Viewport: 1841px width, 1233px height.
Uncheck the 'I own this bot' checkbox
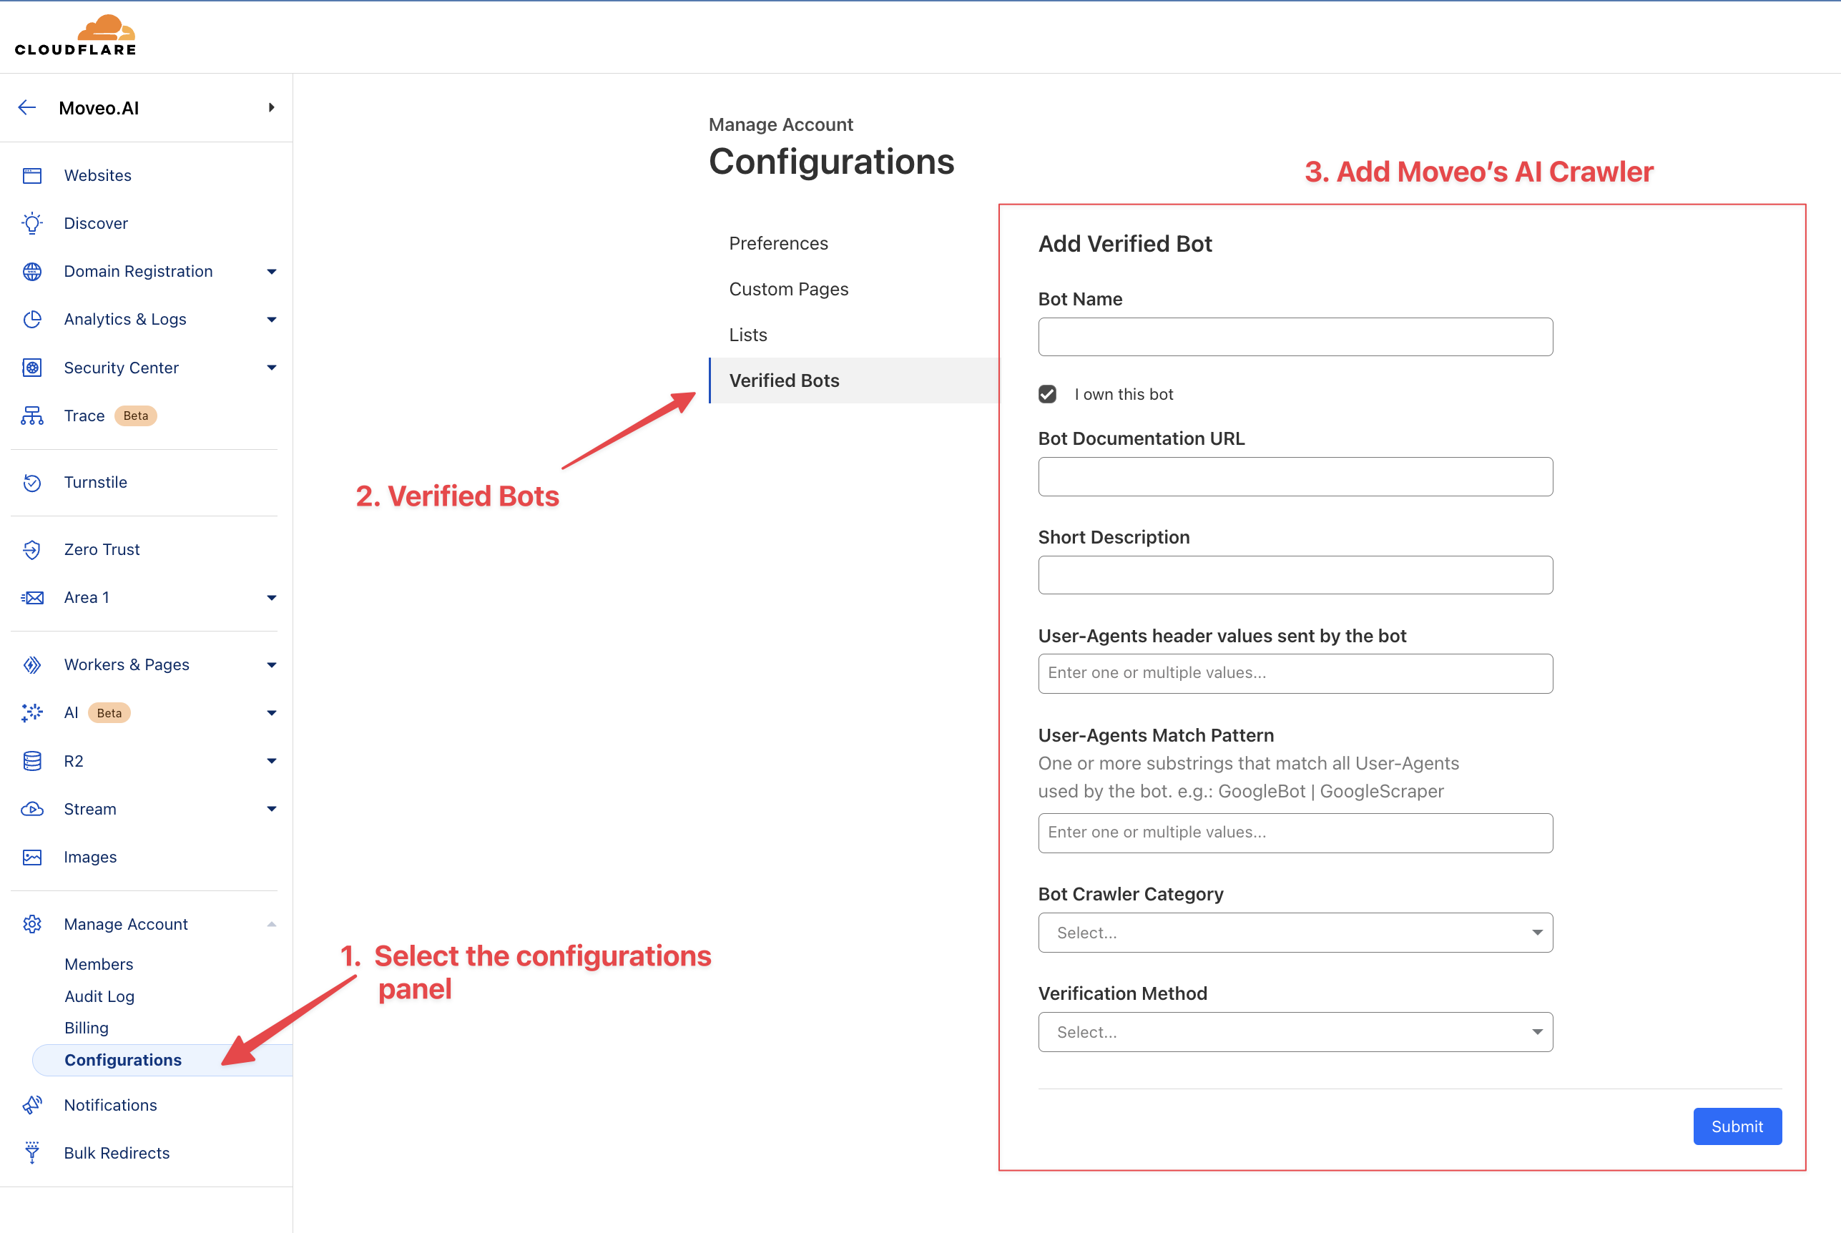click(x=1048, y=394)
